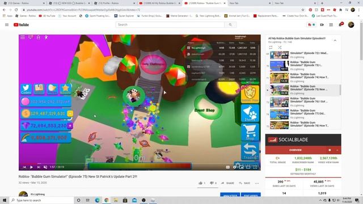Screen dimensions: 363x204
Task: Click taskbar Type here to search box
Action: point(41,200)
